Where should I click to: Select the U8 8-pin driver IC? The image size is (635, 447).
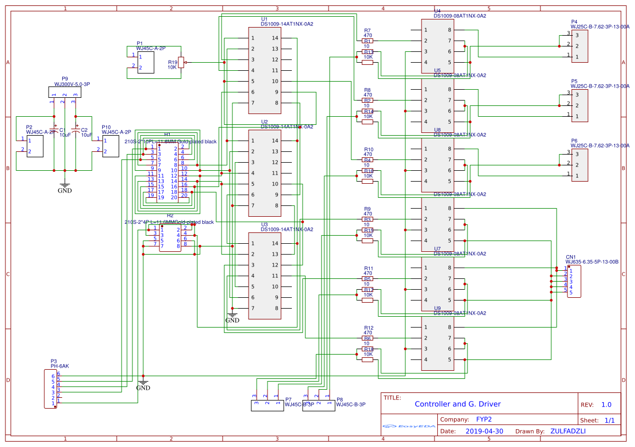[x=437, y=165]
